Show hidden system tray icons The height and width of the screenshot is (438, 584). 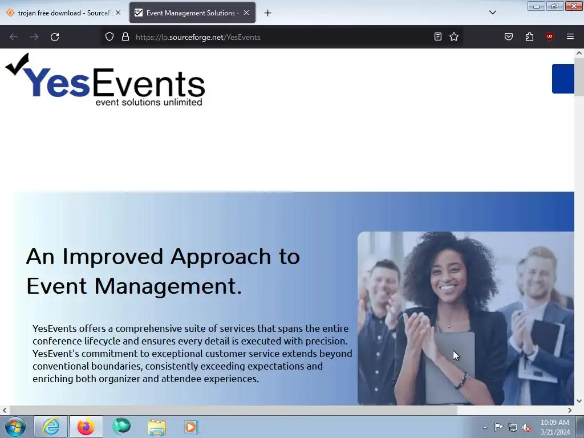485,427
